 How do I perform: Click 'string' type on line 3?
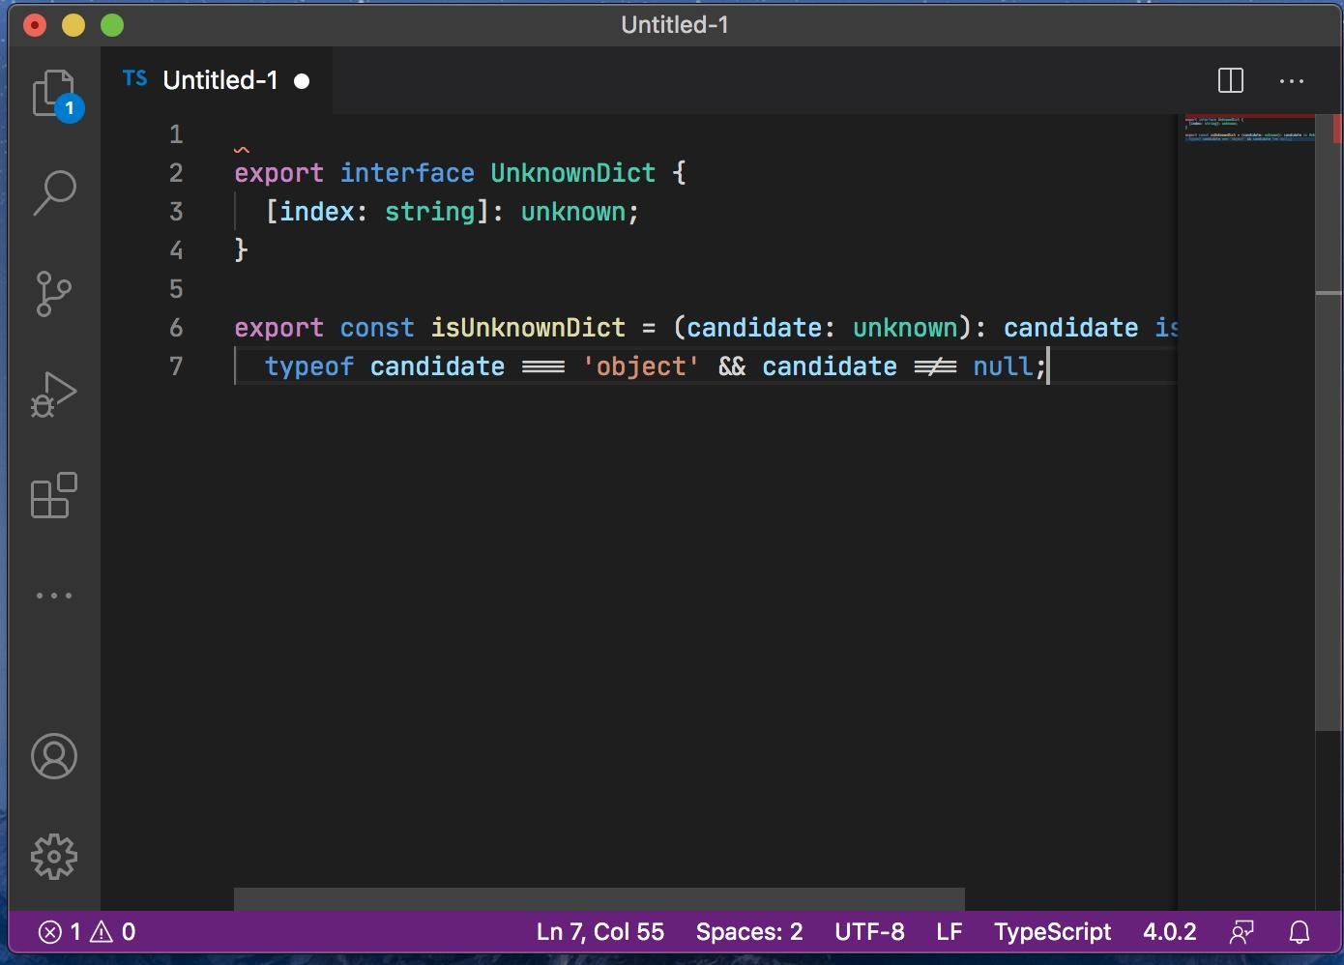point(430,212)
